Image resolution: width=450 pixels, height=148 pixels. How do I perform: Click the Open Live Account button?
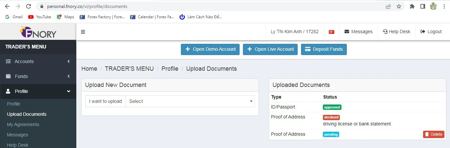[270, 49]
